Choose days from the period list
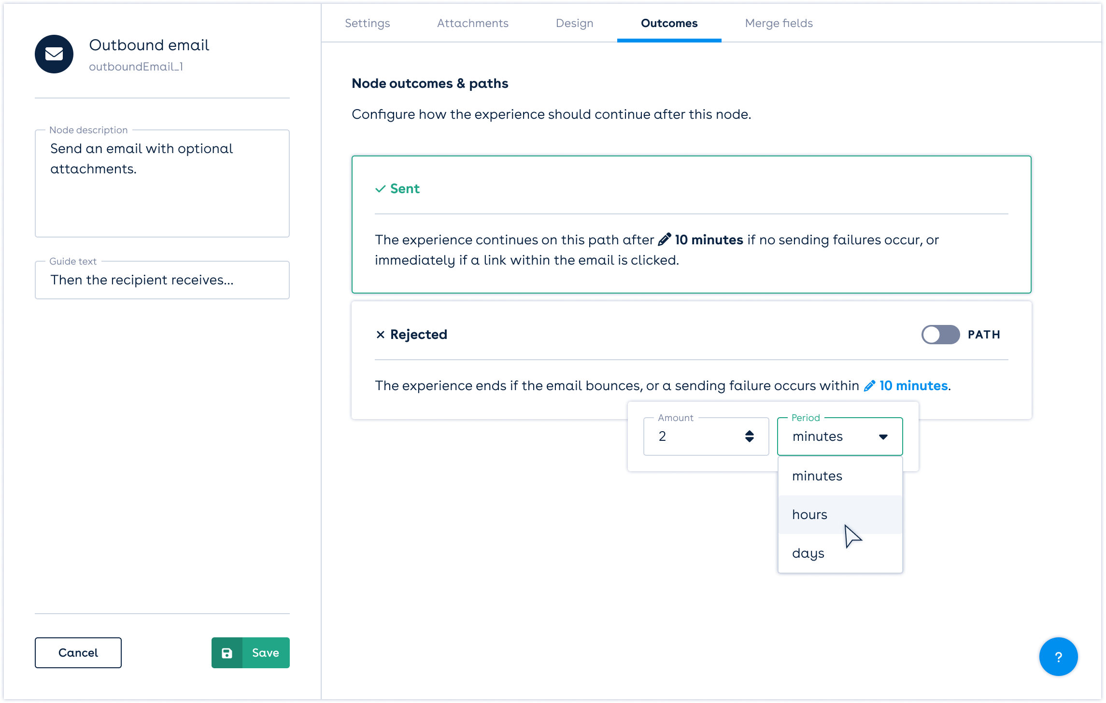 click(840, 553)
